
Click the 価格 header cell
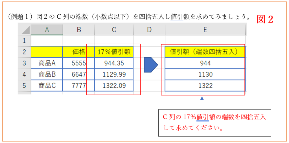tap(78, 52)
